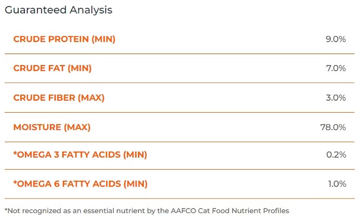Select the Moisture (Max) label

pos(52,127)
